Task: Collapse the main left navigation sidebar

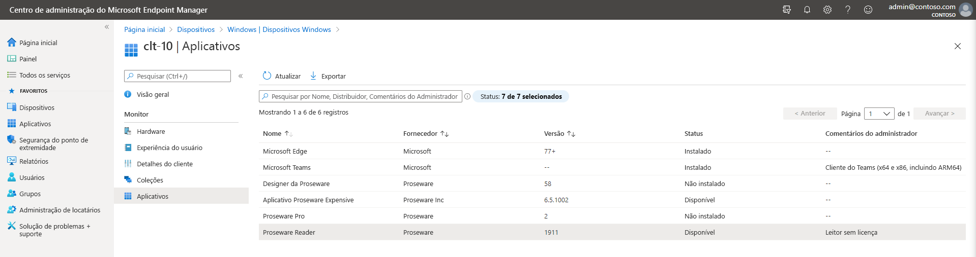Action: click(107, 27)
